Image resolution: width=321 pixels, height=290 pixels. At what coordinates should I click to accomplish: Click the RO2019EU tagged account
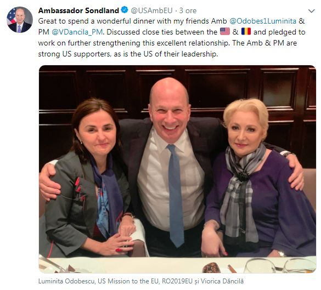[177, 281]
